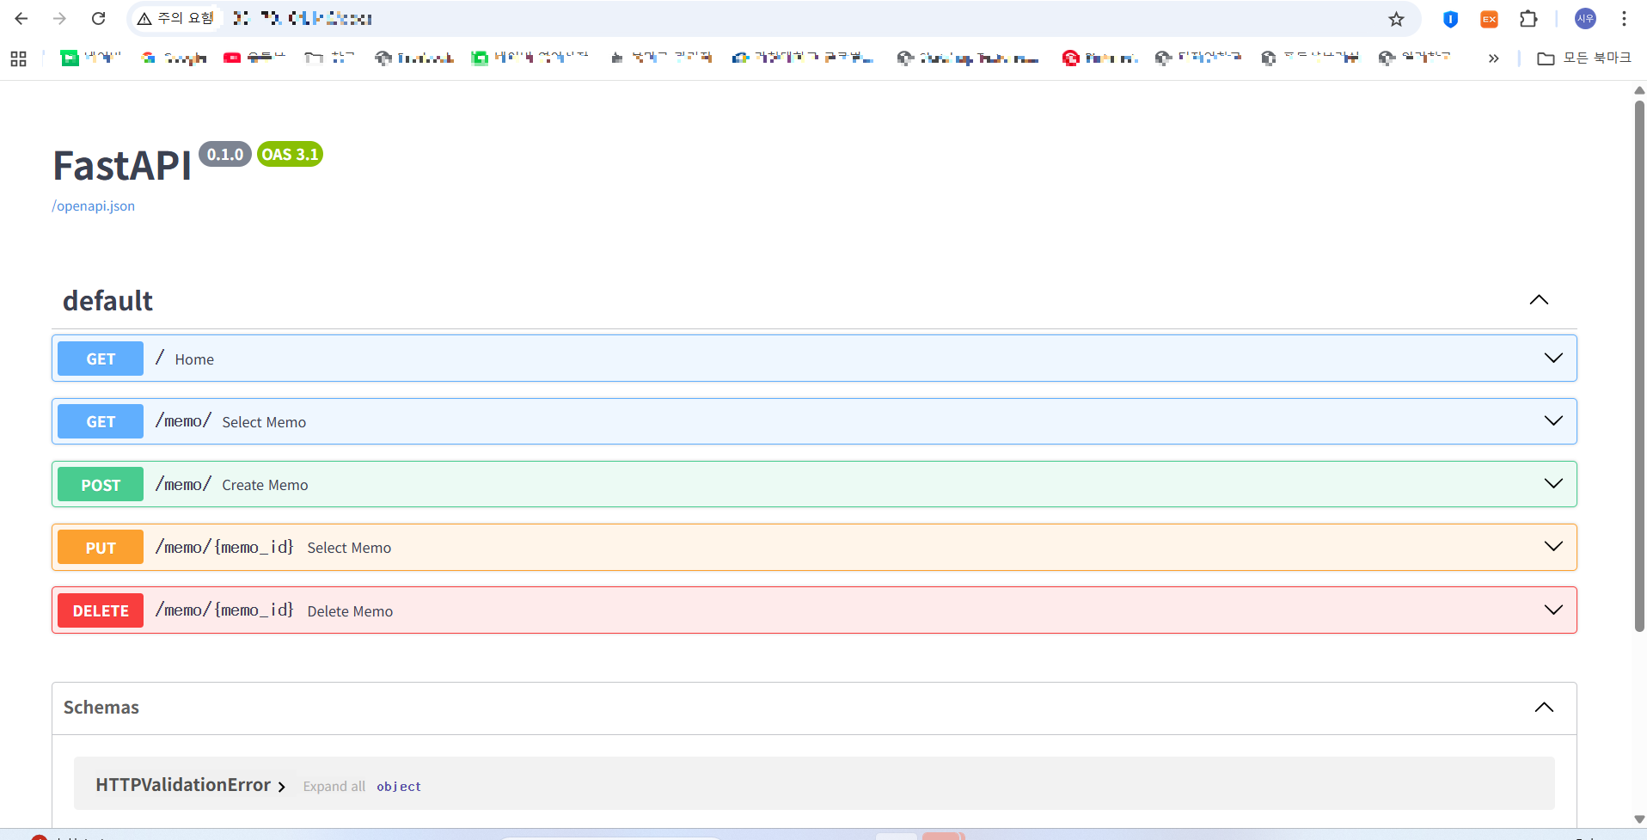
Task: Click the scrollbar up arrow
Action: pyautogui.click(x=1639, y=89)
